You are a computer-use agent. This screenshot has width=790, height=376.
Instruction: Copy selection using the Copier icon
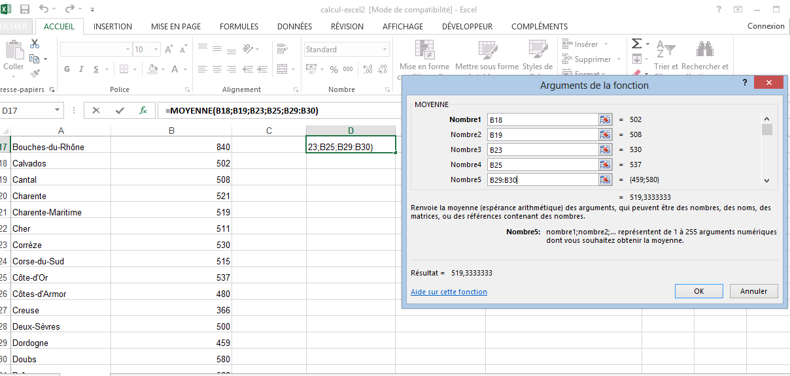pos(34,59)
